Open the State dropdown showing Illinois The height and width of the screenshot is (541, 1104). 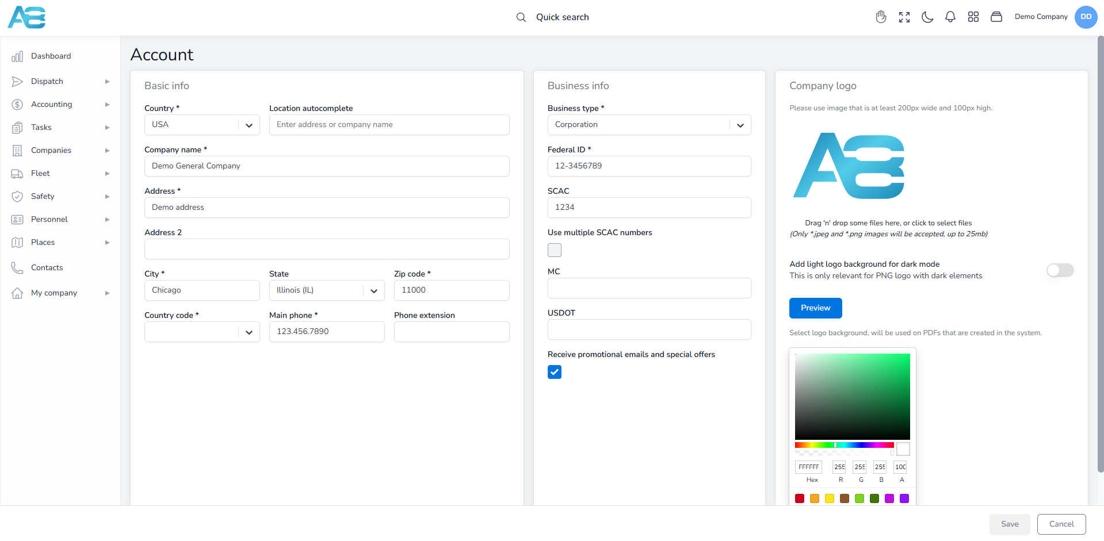(327, 290)
